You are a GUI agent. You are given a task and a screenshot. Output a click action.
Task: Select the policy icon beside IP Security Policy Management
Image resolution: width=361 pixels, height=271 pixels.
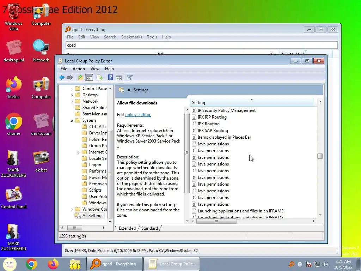pyautogui.click(x=194, y=110)
